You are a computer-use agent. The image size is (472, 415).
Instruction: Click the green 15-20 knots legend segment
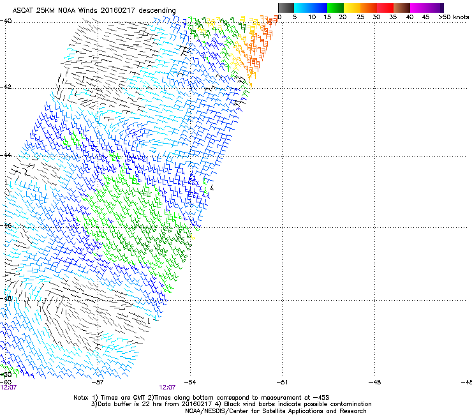(x=336, y=8)
